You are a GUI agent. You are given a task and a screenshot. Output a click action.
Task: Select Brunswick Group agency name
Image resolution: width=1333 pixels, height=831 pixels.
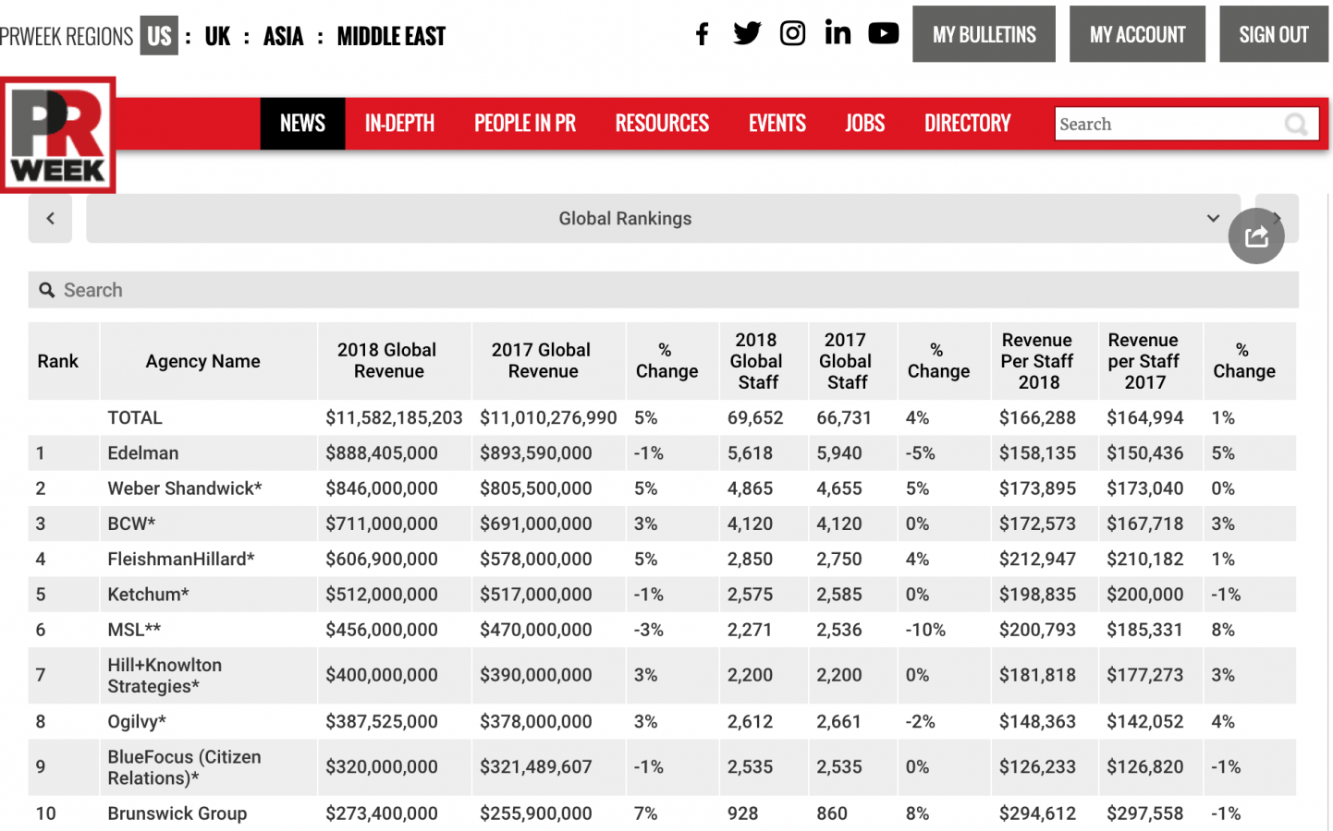click(x=177, y=813)
